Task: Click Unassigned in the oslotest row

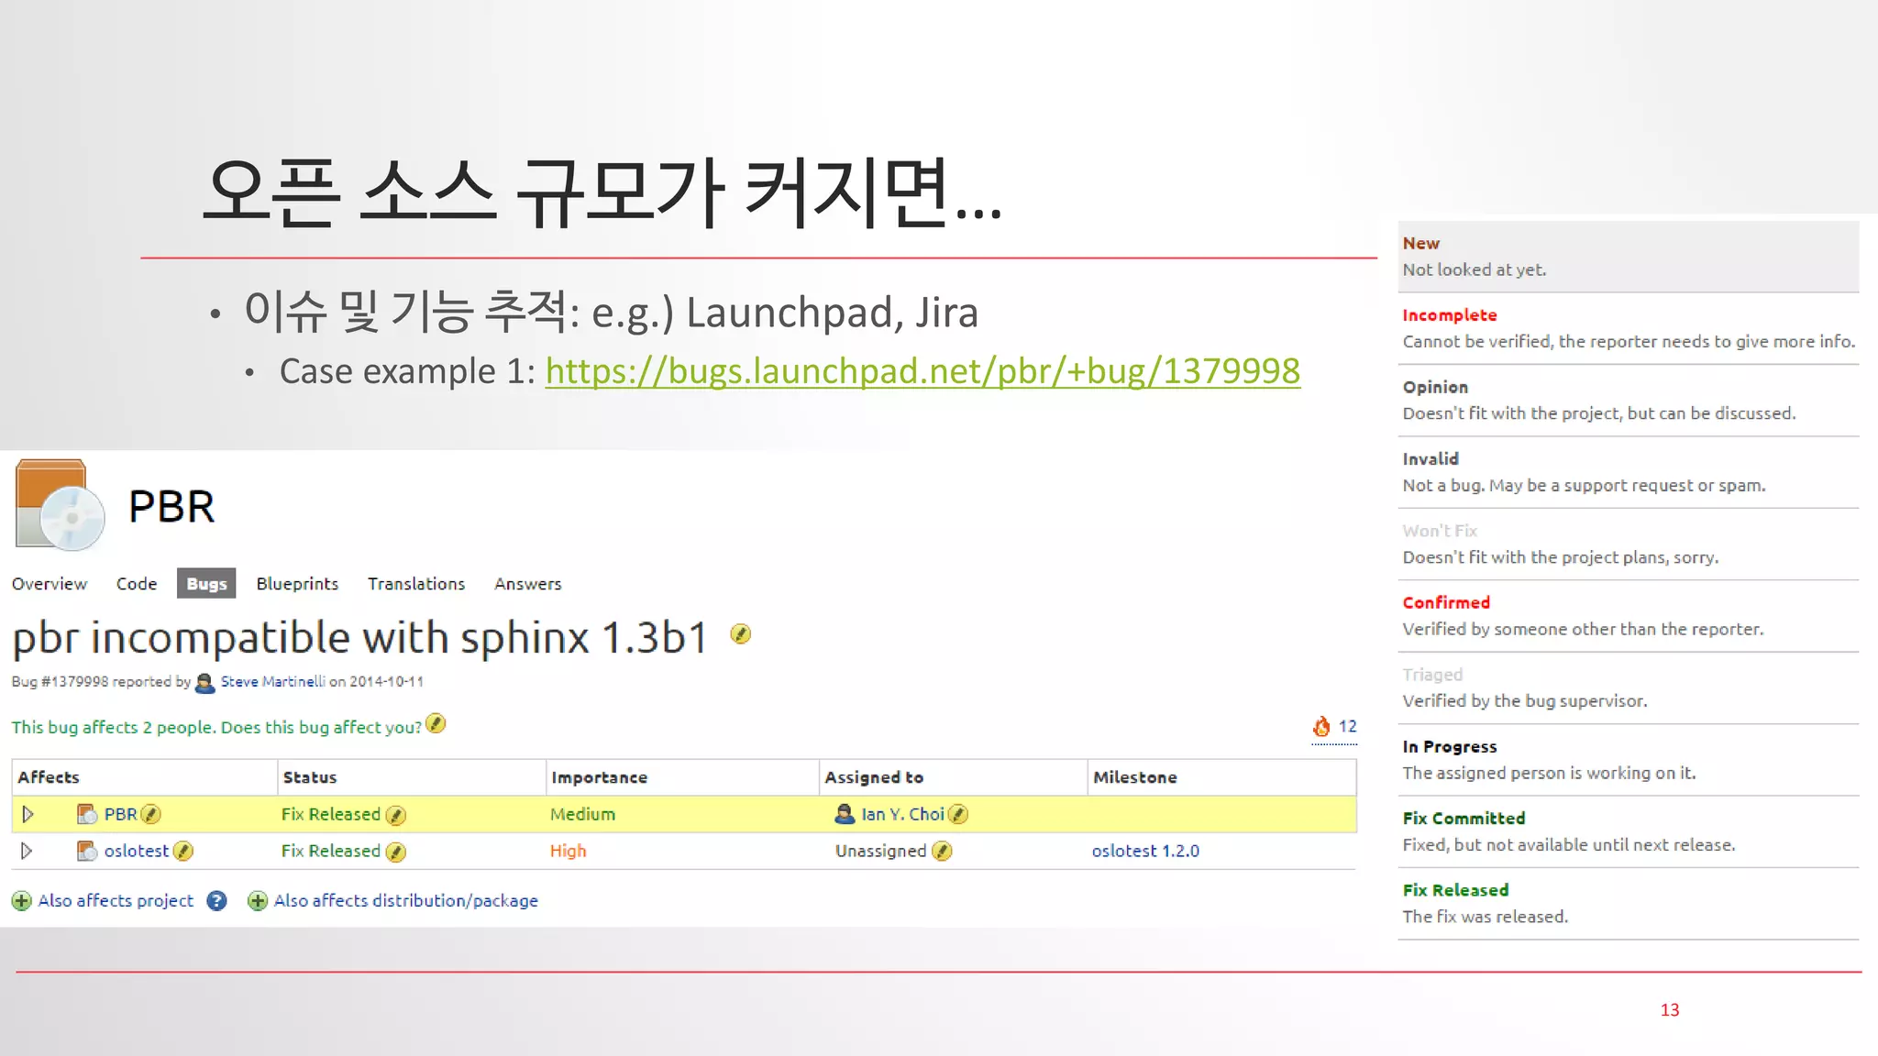Action: [880, 851]
